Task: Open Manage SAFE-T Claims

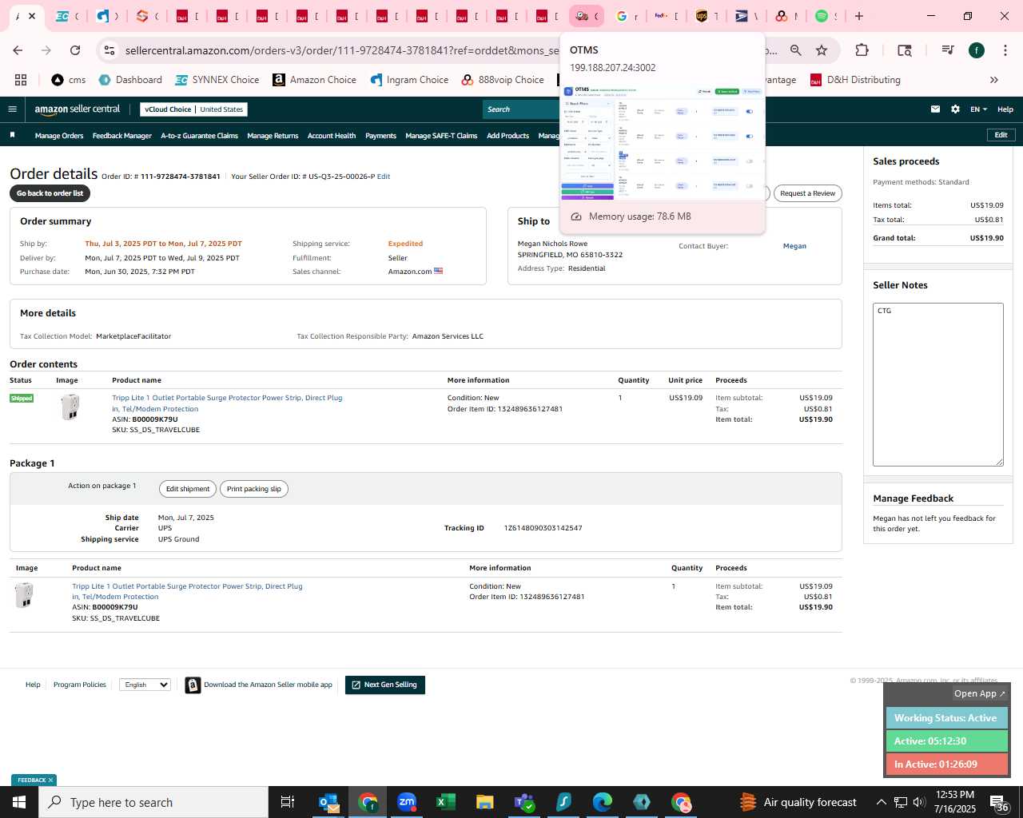Action: (441, 136)
